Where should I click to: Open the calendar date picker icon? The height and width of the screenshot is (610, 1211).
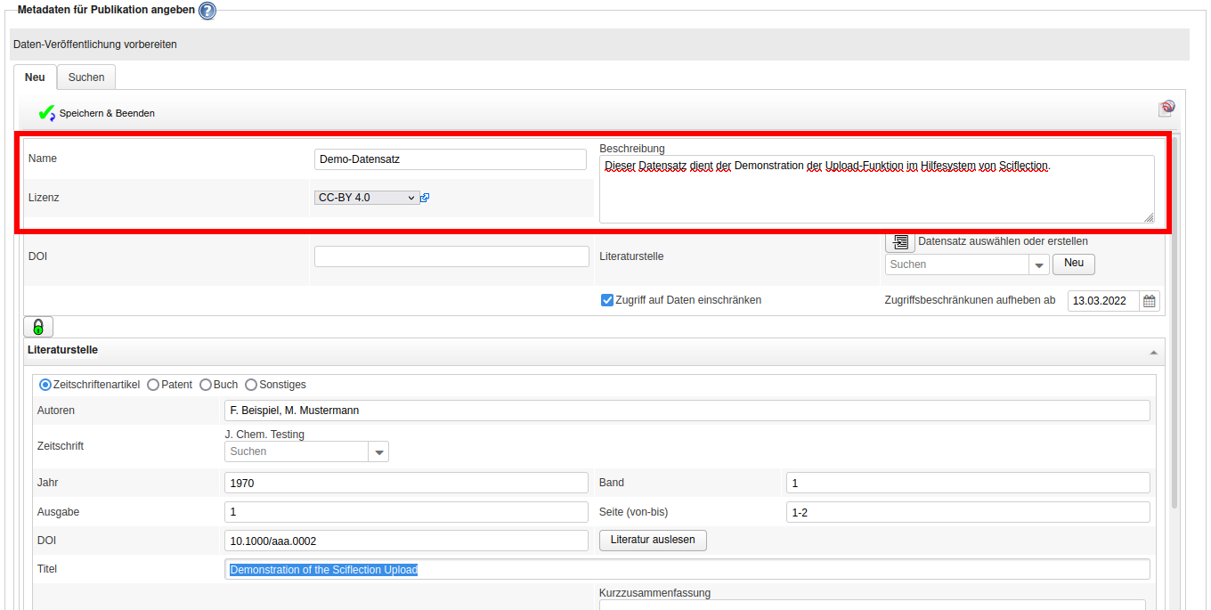[1150, 301]
